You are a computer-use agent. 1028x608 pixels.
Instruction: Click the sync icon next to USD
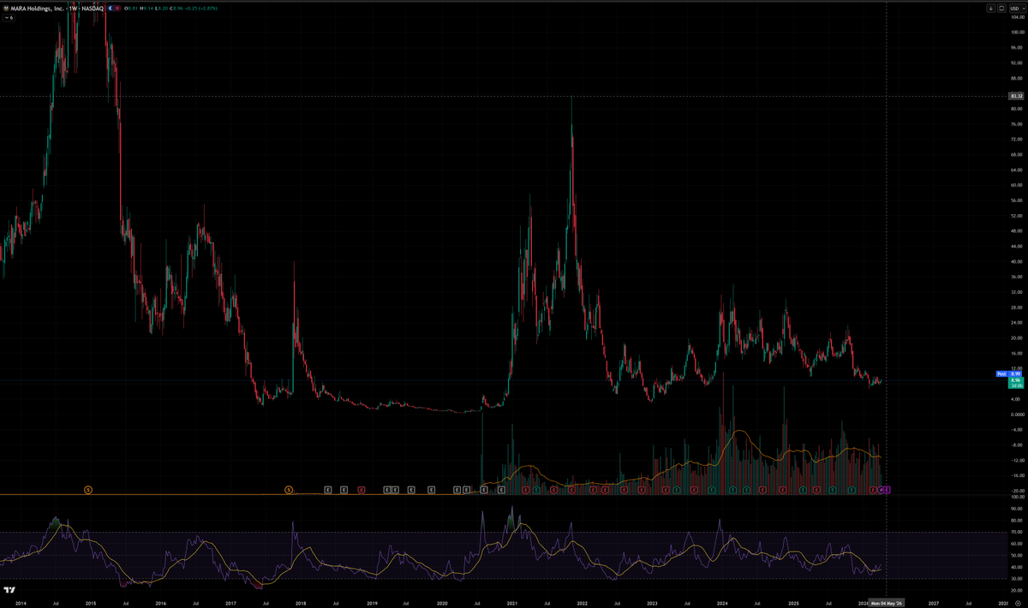pyautogui.click(x=1001, y=9)
